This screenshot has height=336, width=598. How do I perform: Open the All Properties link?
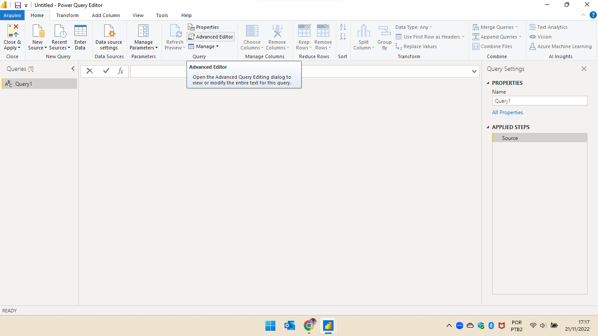pyautogui.click(x=507, y=112)
